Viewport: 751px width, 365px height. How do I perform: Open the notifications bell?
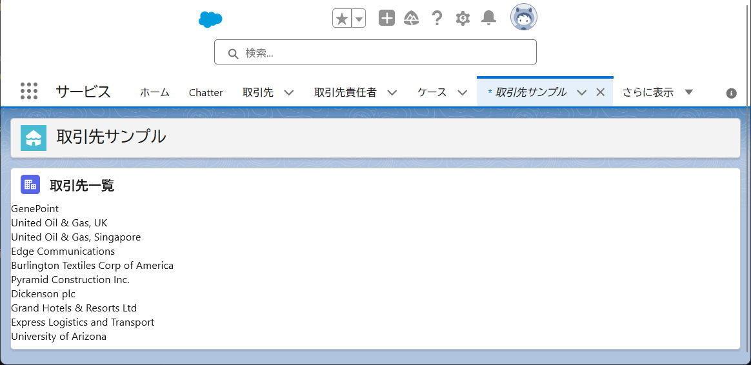(x=488, y=18)
